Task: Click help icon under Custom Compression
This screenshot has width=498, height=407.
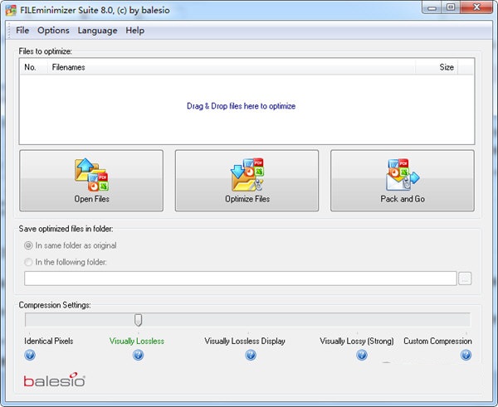Action: tap(466, 355)
